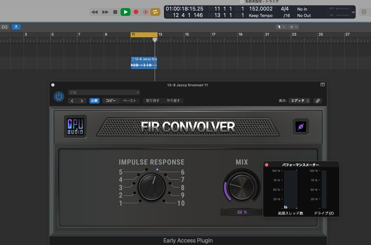Click the toolbar customize icon at far right
Image resolution: width=371 pixels, height=245 pixels.
point(364,12)
